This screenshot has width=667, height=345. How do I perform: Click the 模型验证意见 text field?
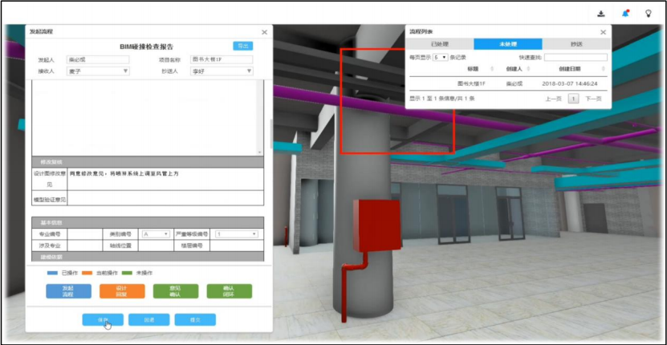[165, 198]
